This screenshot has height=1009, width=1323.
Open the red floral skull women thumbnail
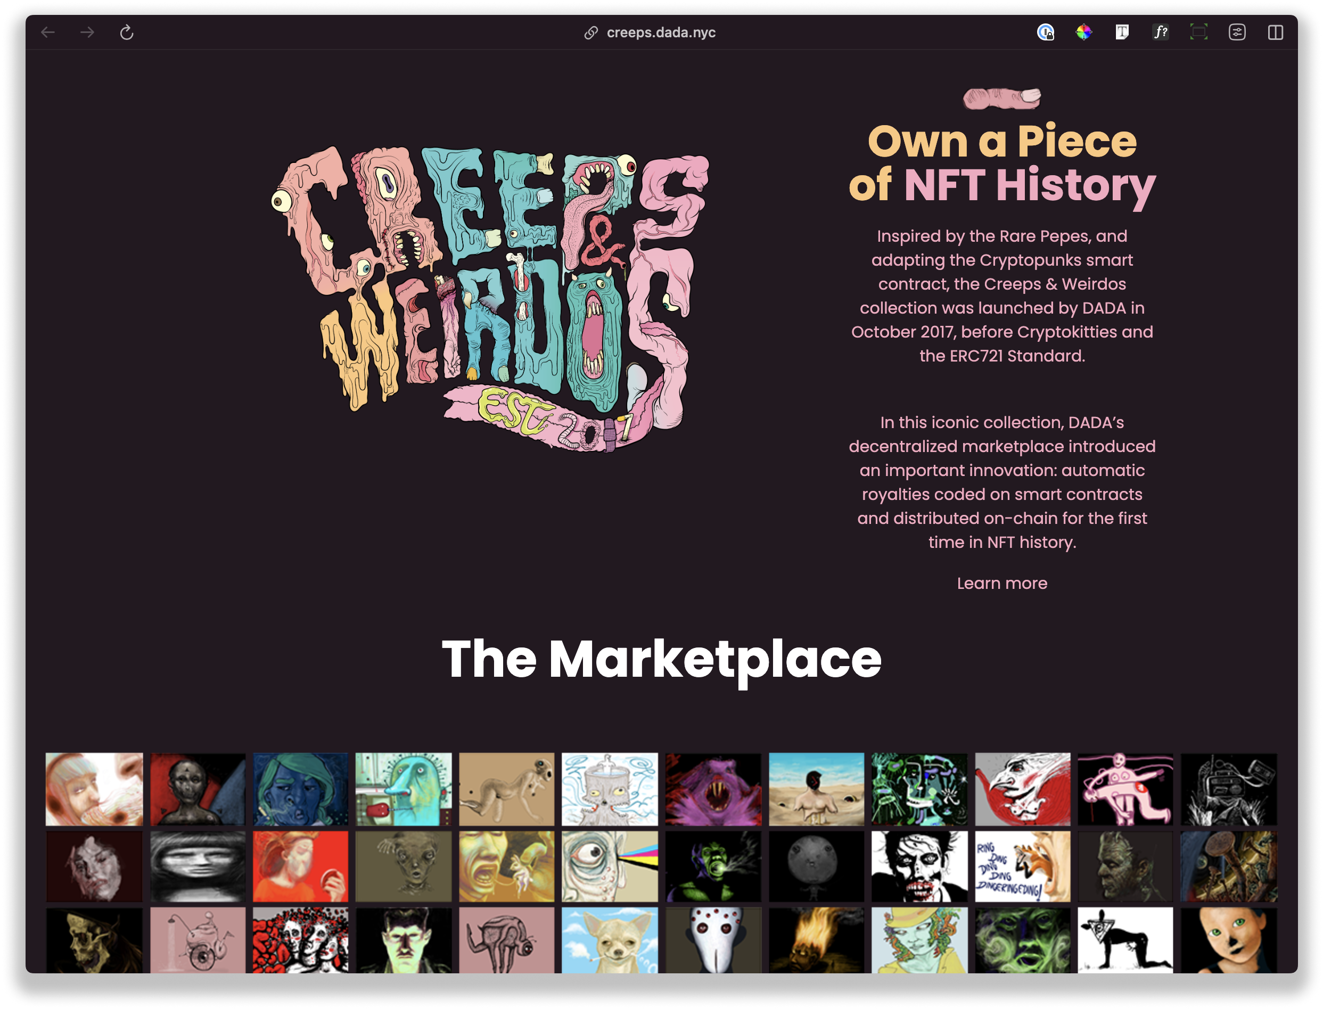(300, 940)
